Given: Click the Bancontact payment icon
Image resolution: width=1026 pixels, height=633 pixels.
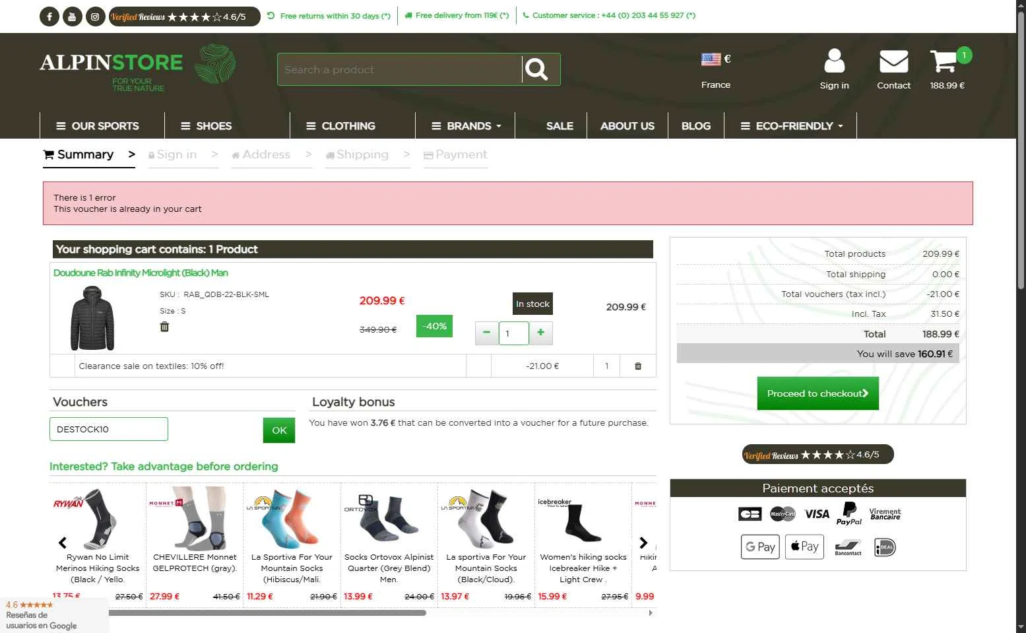Looking at the screenshot, I should pyautogui.click(x=848, y=547).
